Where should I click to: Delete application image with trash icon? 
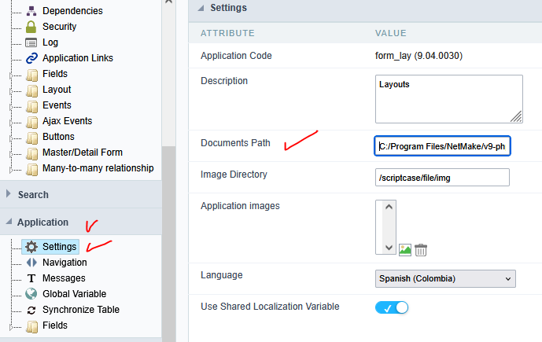[421, 250]
